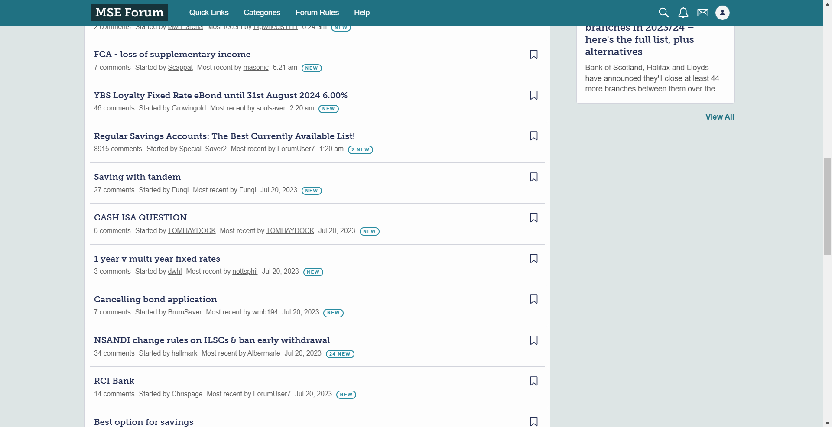This screenshot has width=832, height=427.
Task: View ForumUser7's profile in Regular Savings row
Action: pos(296,149)
